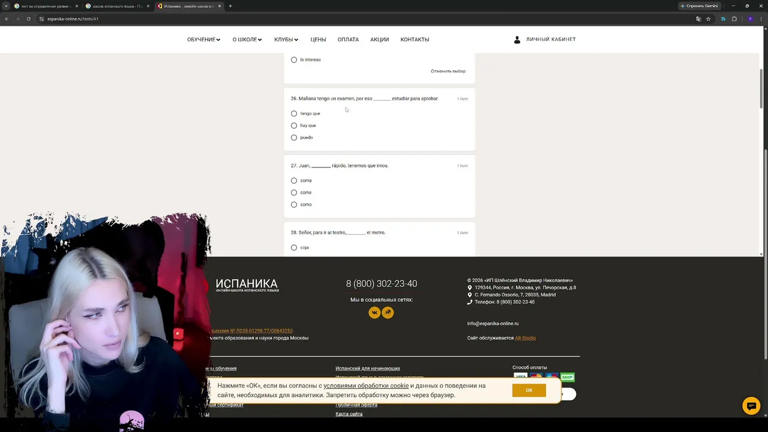Screen dimensions: 768x432
Task: Click the blue extension icon in toolbar
Action: click(722, 19)
